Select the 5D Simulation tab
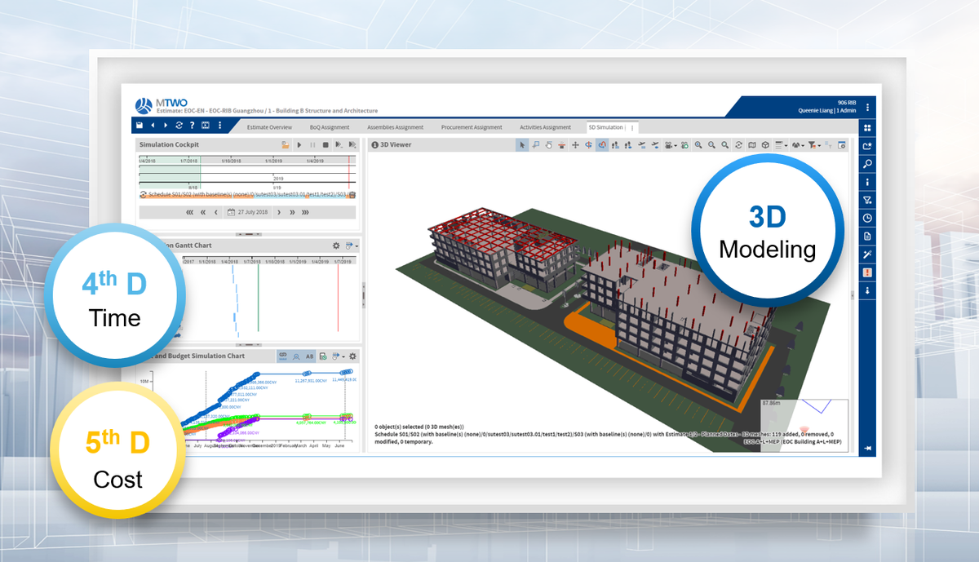Screen dimensions: 979x562 [605, 127]
